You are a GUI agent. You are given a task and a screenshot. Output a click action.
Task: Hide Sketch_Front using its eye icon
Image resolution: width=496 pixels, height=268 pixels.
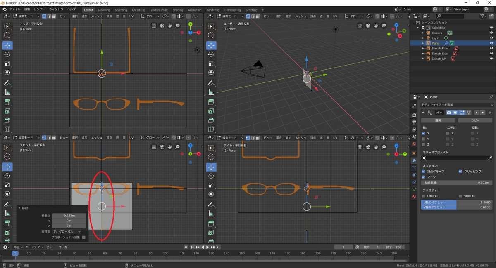(x=491, y=48)
